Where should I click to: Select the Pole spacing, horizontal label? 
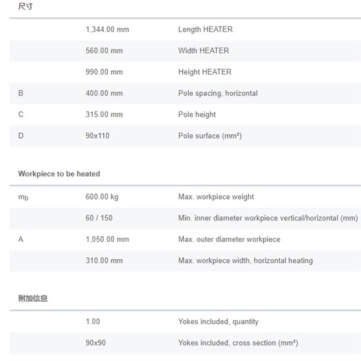(218, 93)
